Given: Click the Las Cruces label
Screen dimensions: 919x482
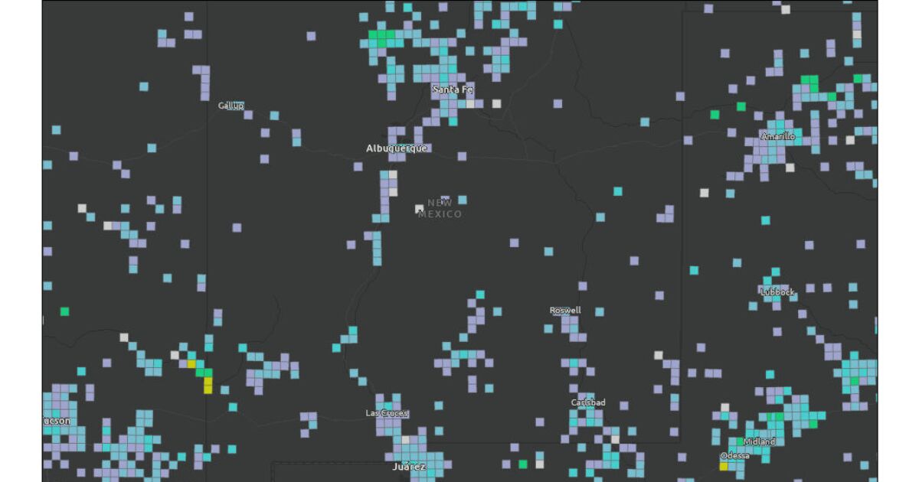Looking at the screenshot, I should pos(387,413).
